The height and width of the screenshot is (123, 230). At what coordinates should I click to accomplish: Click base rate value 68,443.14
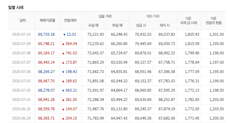[46, 62]
